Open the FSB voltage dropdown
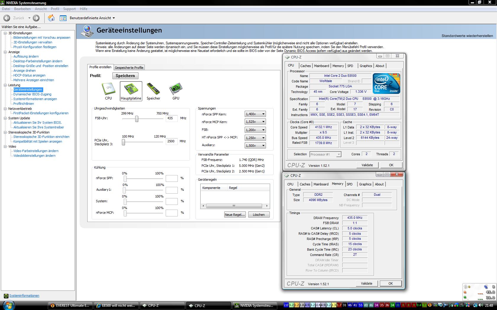The image size is (497, 310). pyautogui.click(x=255, y=130)
